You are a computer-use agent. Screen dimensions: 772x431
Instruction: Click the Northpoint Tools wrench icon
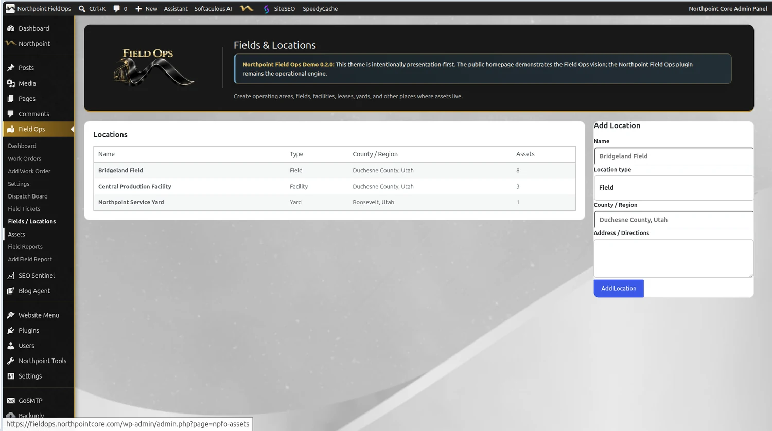click(11, 361)
